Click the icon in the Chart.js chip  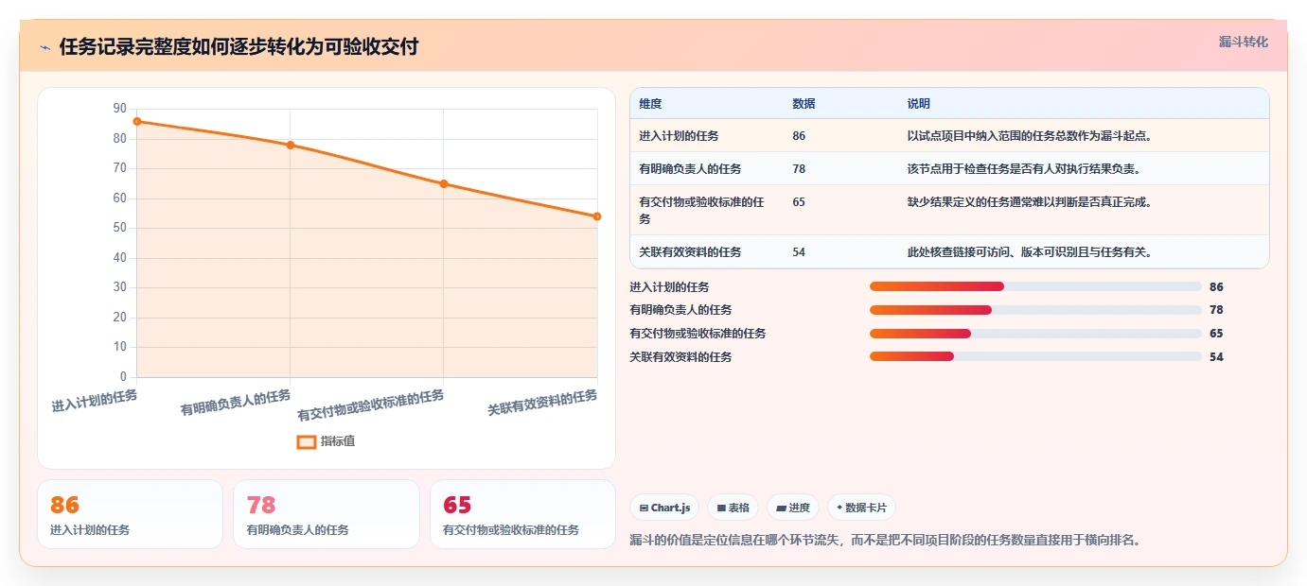[644, 508]
